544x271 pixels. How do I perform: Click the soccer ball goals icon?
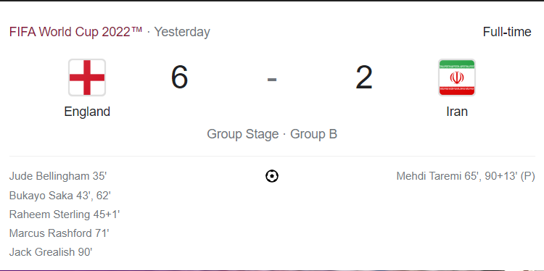click(x=272, y=176)
